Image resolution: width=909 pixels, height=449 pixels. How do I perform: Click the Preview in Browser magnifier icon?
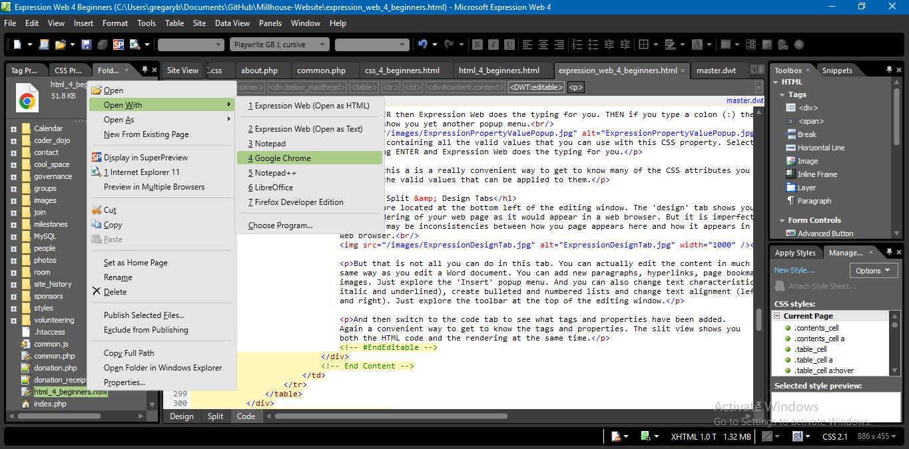pos(135,45)
